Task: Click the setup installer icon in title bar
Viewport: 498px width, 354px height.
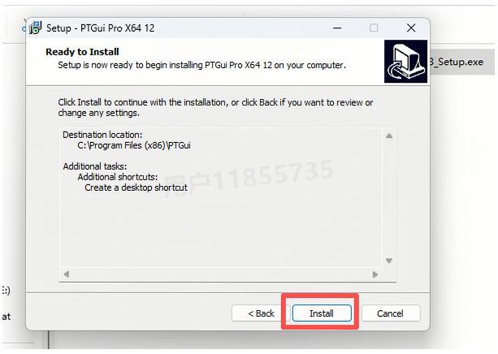Action: (x=36, y=28)
